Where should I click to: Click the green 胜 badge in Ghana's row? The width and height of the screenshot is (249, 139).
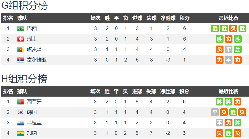229,133
